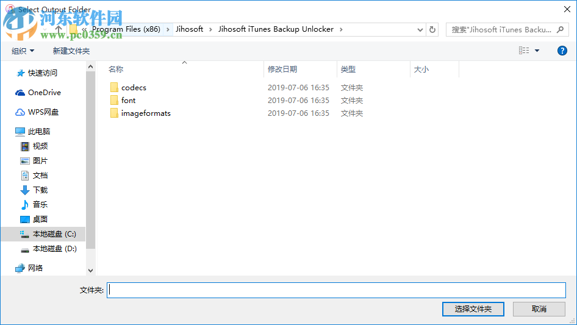
Task: Click Jihosoft iTunes Backup Unlocker breadcrumb
Action: (276, 29)
